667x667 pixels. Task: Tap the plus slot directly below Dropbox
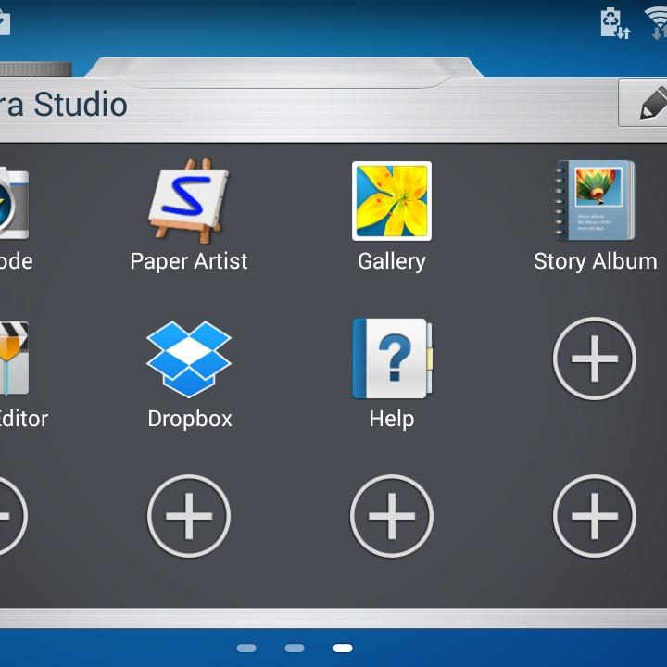(x=189, y=516)
